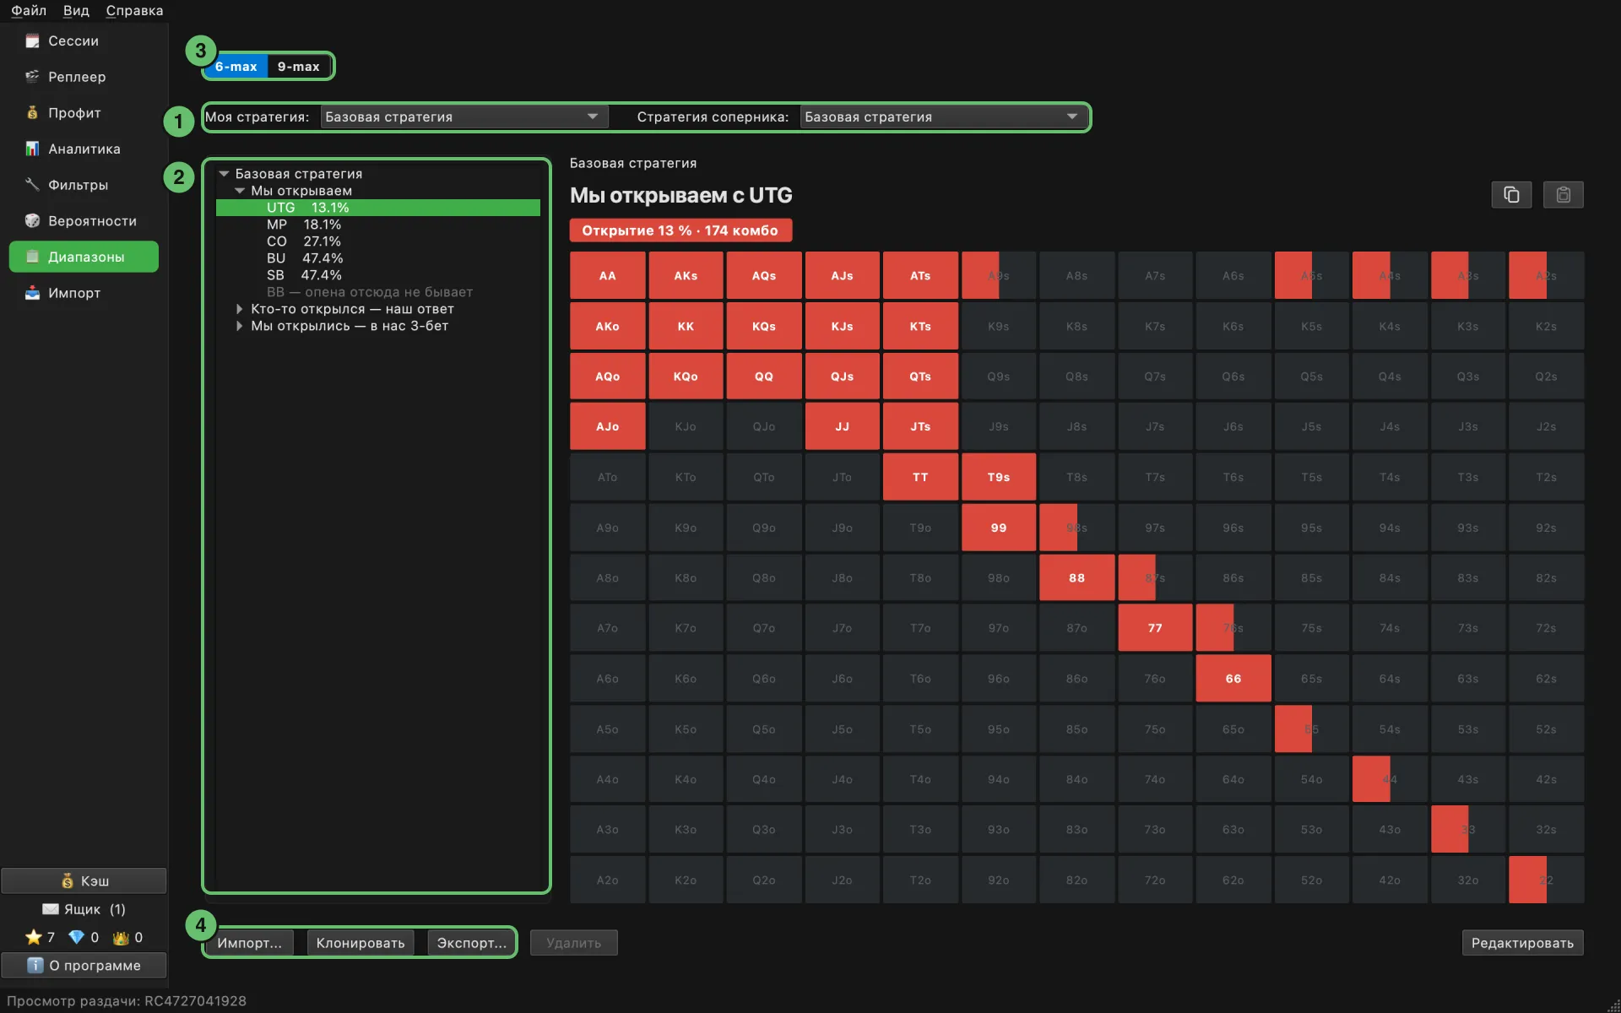Open the Фильтры wrench icon

pyautogui.click(x=32, y=185)
